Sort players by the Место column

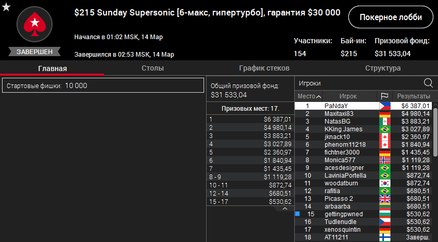pos(309,96)
